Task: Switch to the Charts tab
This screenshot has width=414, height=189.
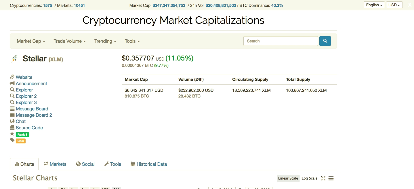Action: (24, 164)
